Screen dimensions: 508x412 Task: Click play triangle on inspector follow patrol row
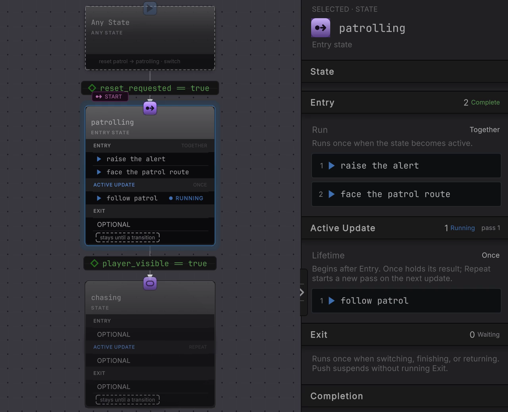(332, 301)
